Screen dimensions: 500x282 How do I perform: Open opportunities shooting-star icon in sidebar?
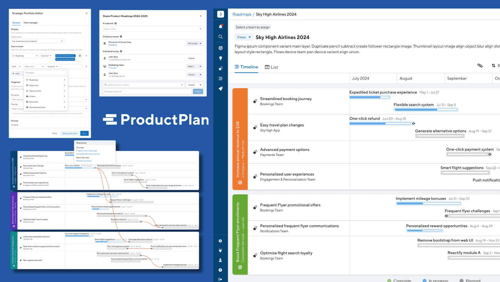click(220, 68)
